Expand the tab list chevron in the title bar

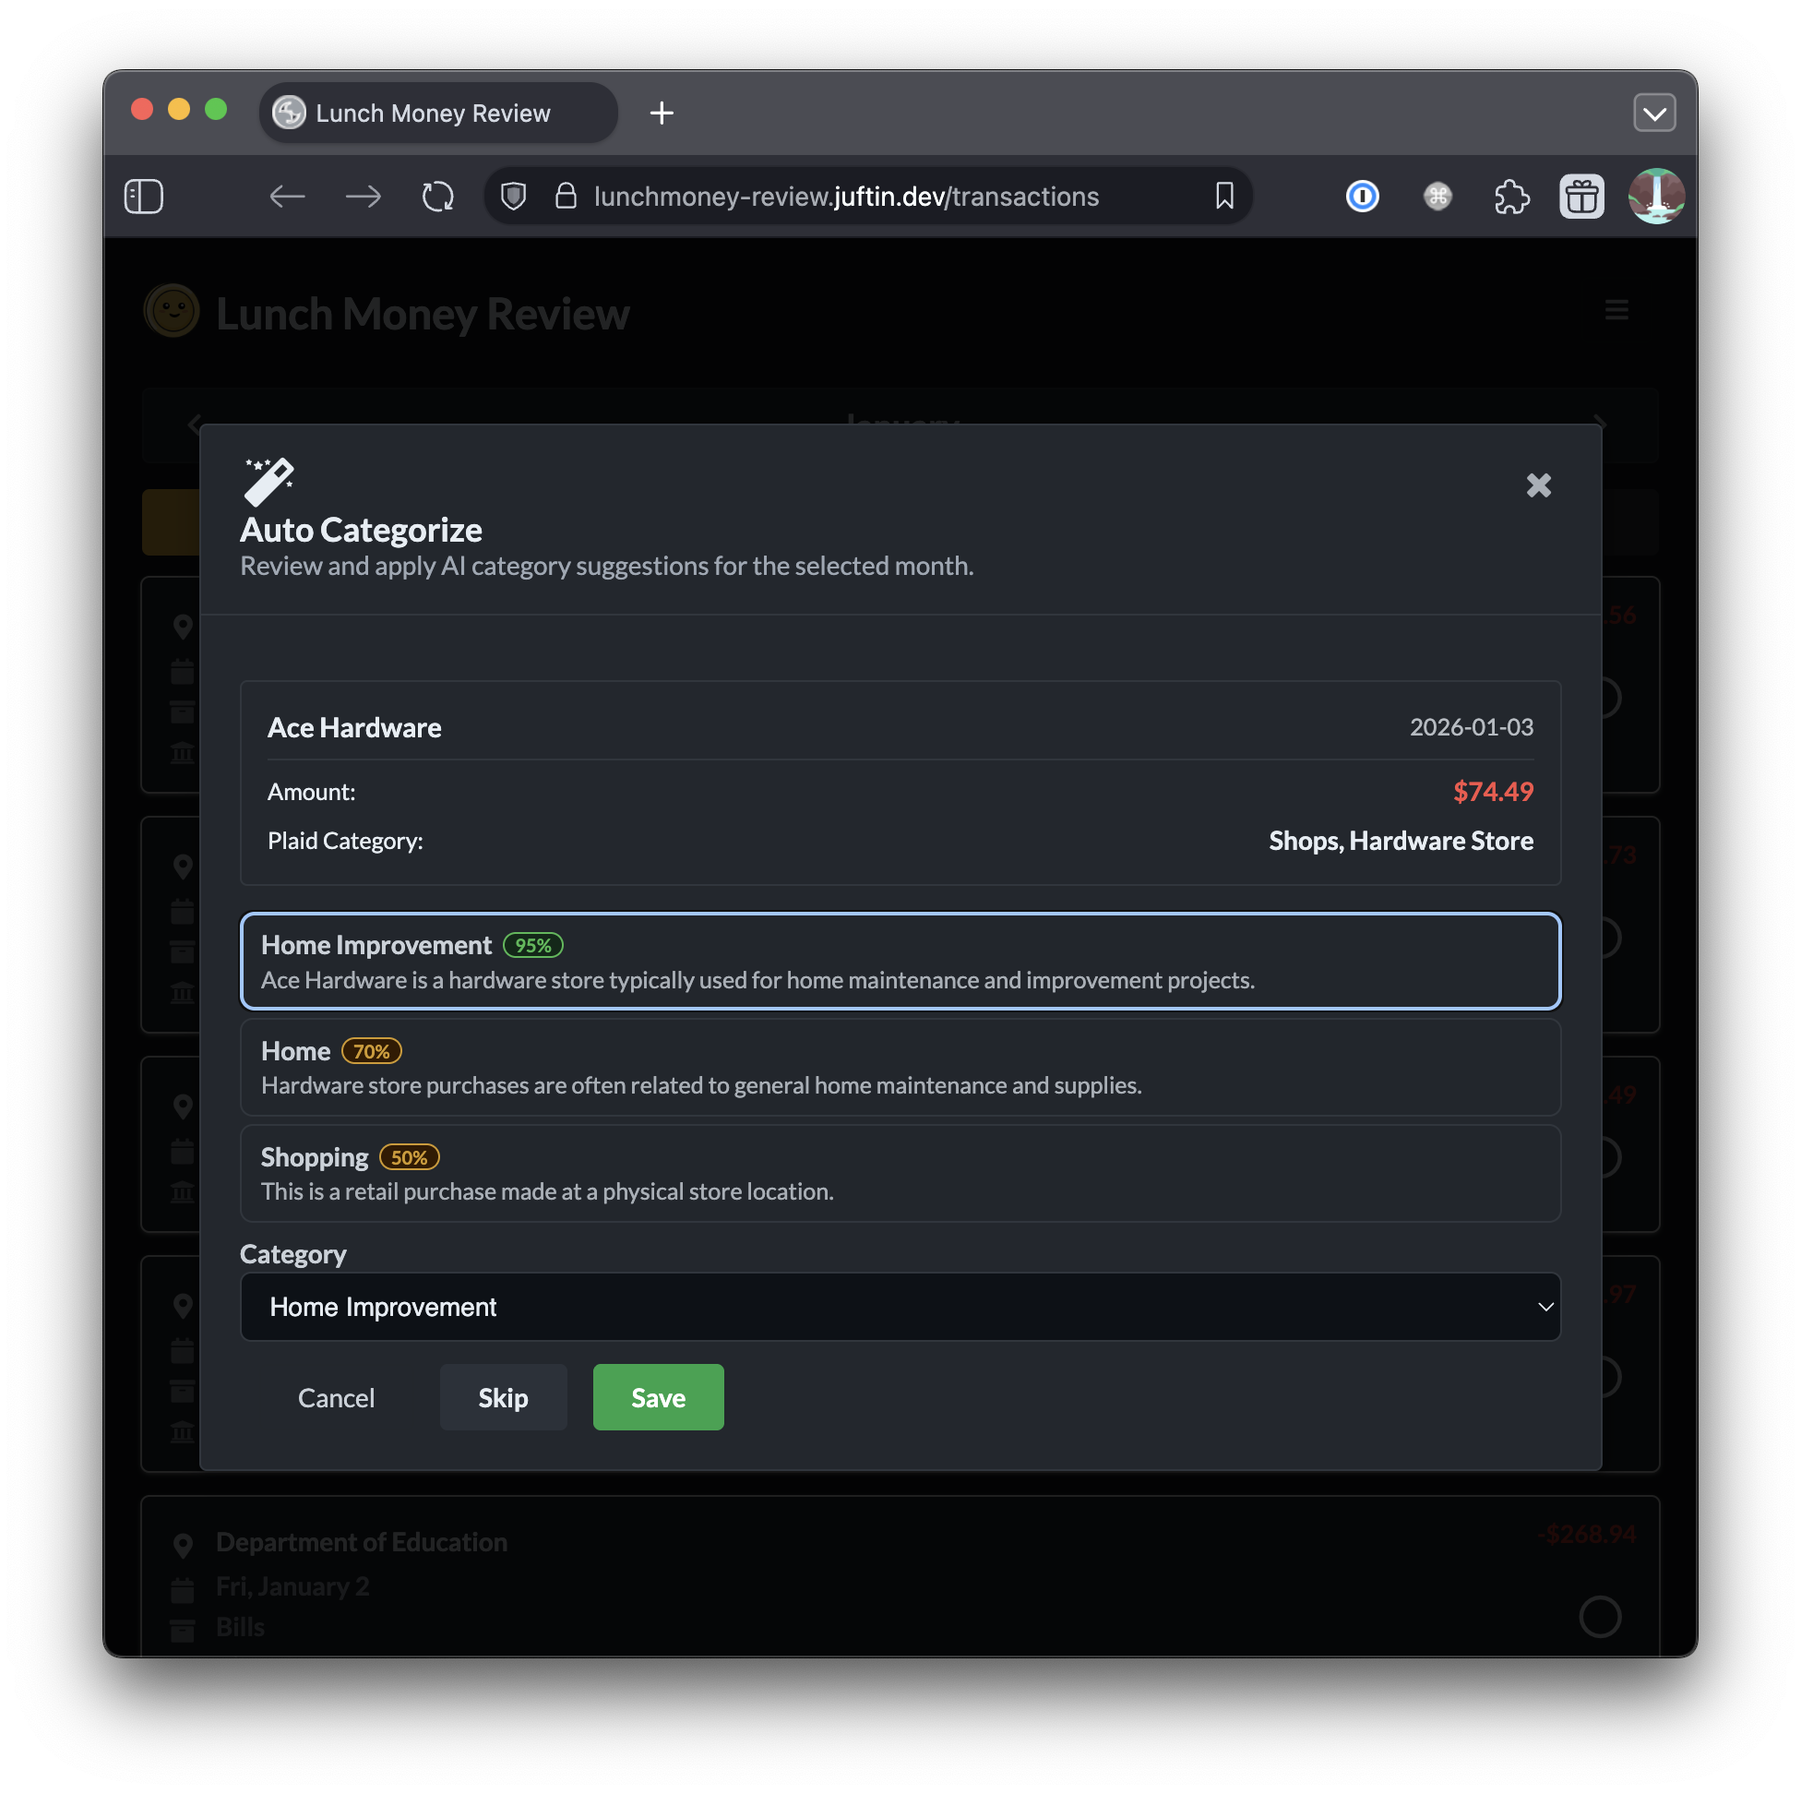pos(1654,114)
